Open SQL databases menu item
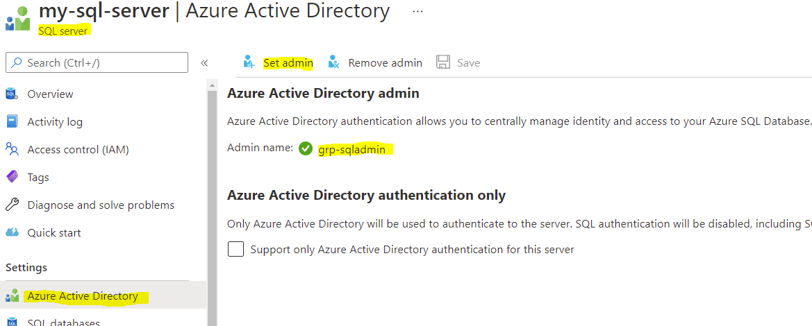 pyautogui.click(x=63, y=322)
